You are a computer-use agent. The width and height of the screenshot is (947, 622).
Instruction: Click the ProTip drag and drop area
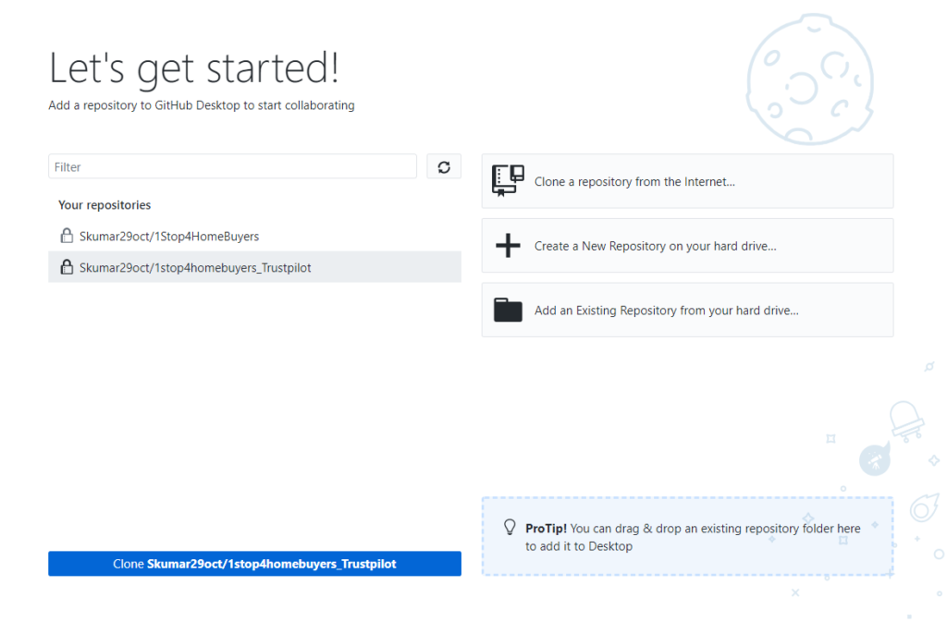(x=687, y=536)
